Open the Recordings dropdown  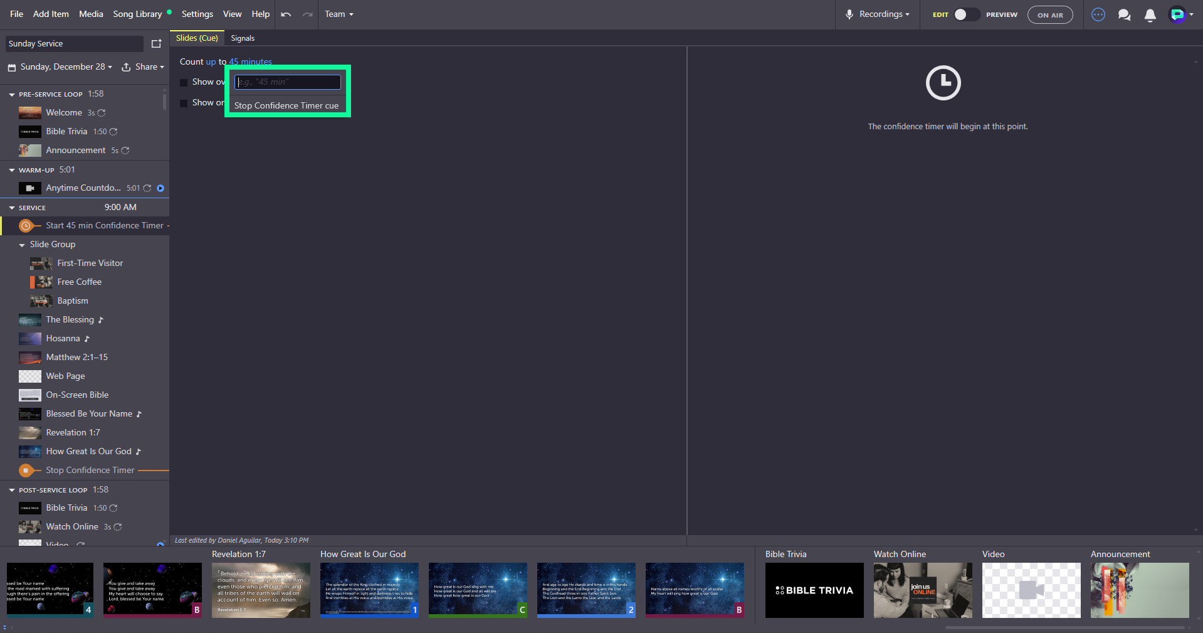877,14
